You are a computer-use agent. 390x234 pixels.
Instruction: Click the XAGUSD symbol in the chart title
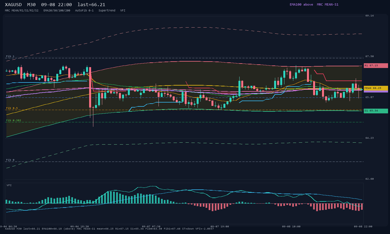[x=13, y=4]
